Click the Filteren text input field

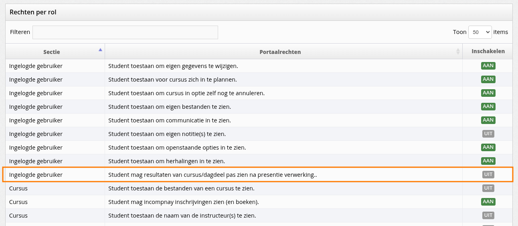(125, 32)
